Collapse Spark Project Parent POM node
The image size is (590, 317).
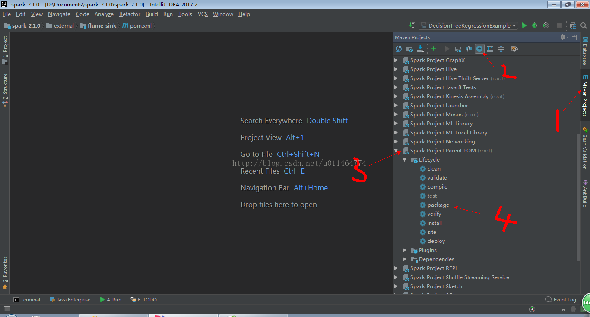396,151
